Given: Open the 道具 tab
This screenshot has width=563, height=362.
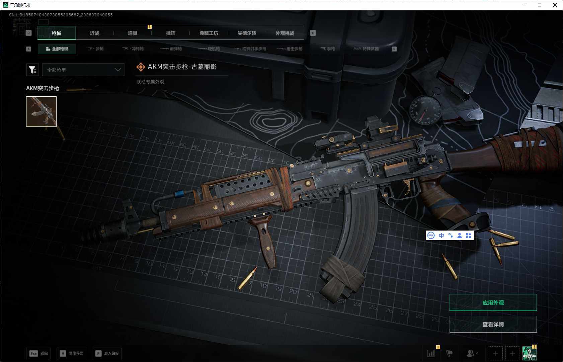Looking at the screenshot, I should click(133, 33).
